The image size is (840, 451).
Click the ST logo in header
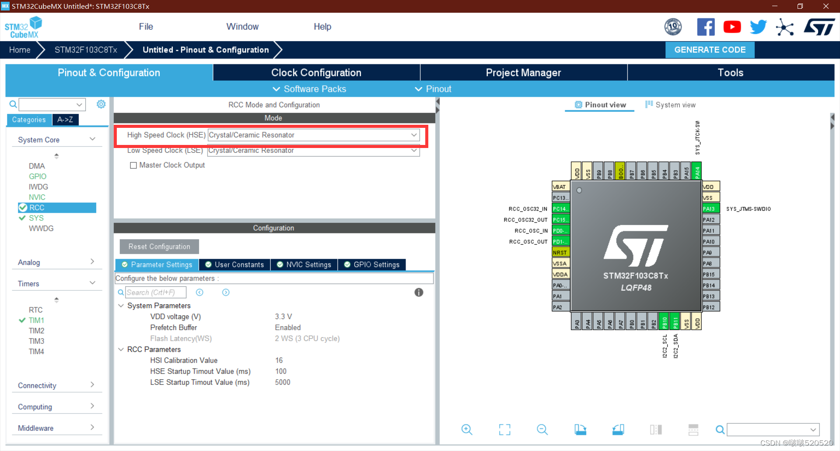819,27
